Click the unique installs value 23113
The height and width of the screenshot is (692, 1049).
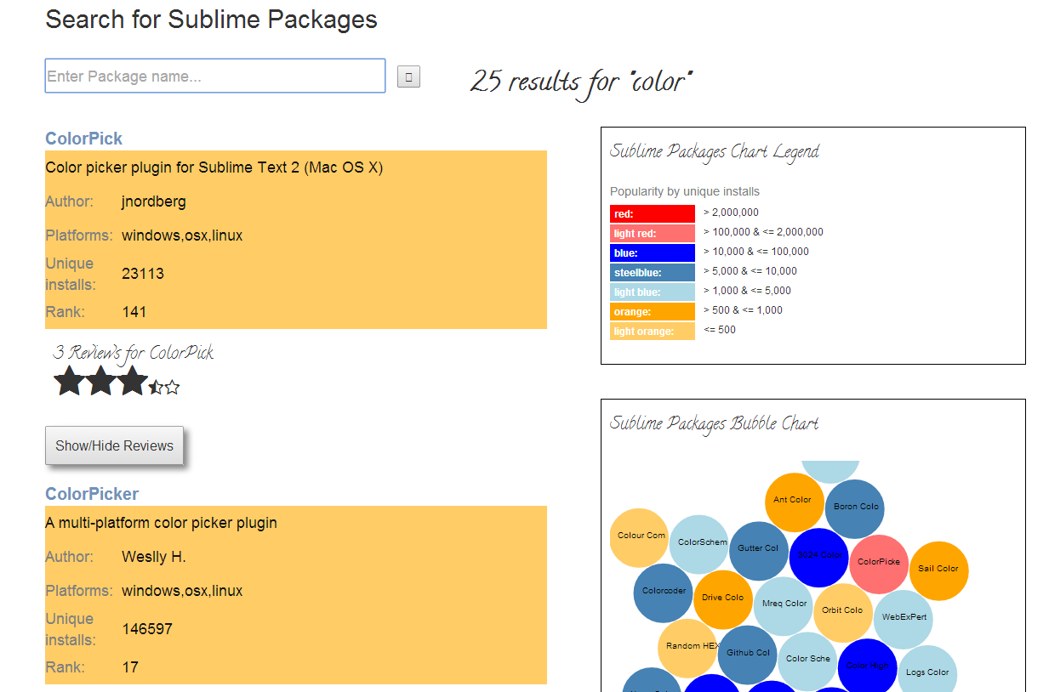pyautogui.click(x=143, y=274)
